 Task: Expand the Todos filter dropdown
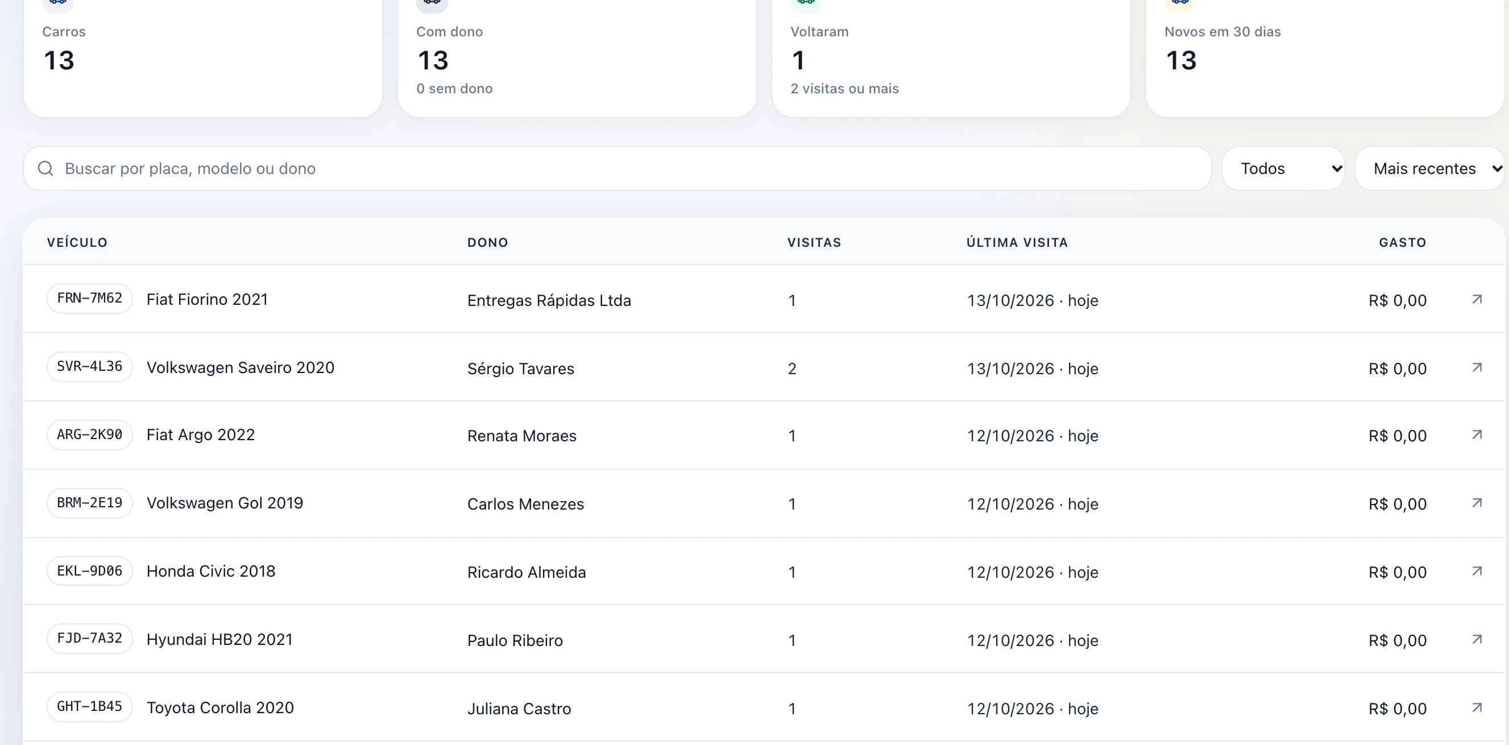tap(1283, 169)
